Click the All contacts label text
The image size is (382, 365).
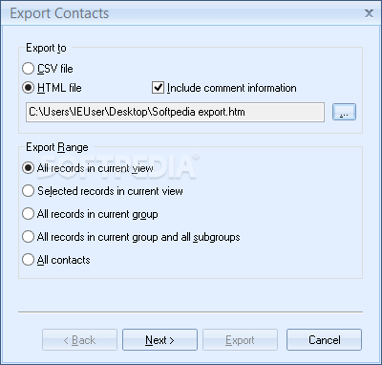[64, 260]
